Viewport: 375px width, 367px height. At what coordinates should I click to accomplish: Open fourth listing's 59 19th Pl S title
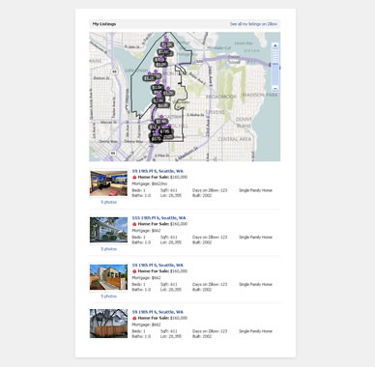tap(158, 312)
